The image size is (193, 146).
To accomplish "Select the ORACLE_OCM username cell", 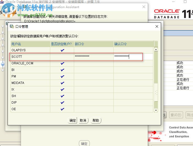I will click(30, 63).
